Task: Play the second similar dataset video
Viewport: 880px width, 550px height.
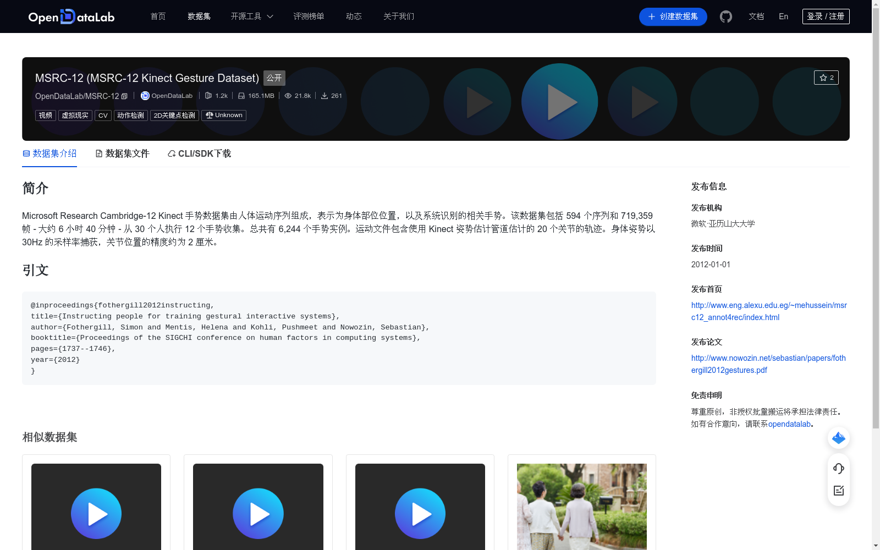Action: 258,514
